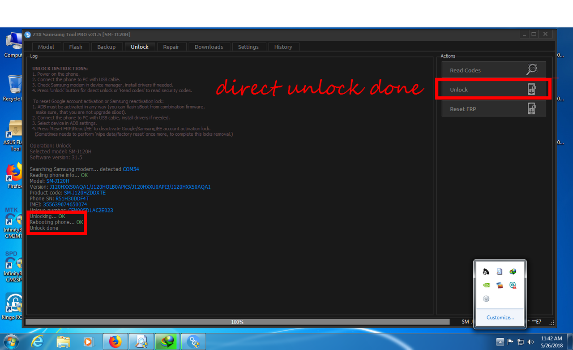The image size is (573, 350).
Task: Open the Internet Download Manager tray icon
Action: click(x=513, y=272)
